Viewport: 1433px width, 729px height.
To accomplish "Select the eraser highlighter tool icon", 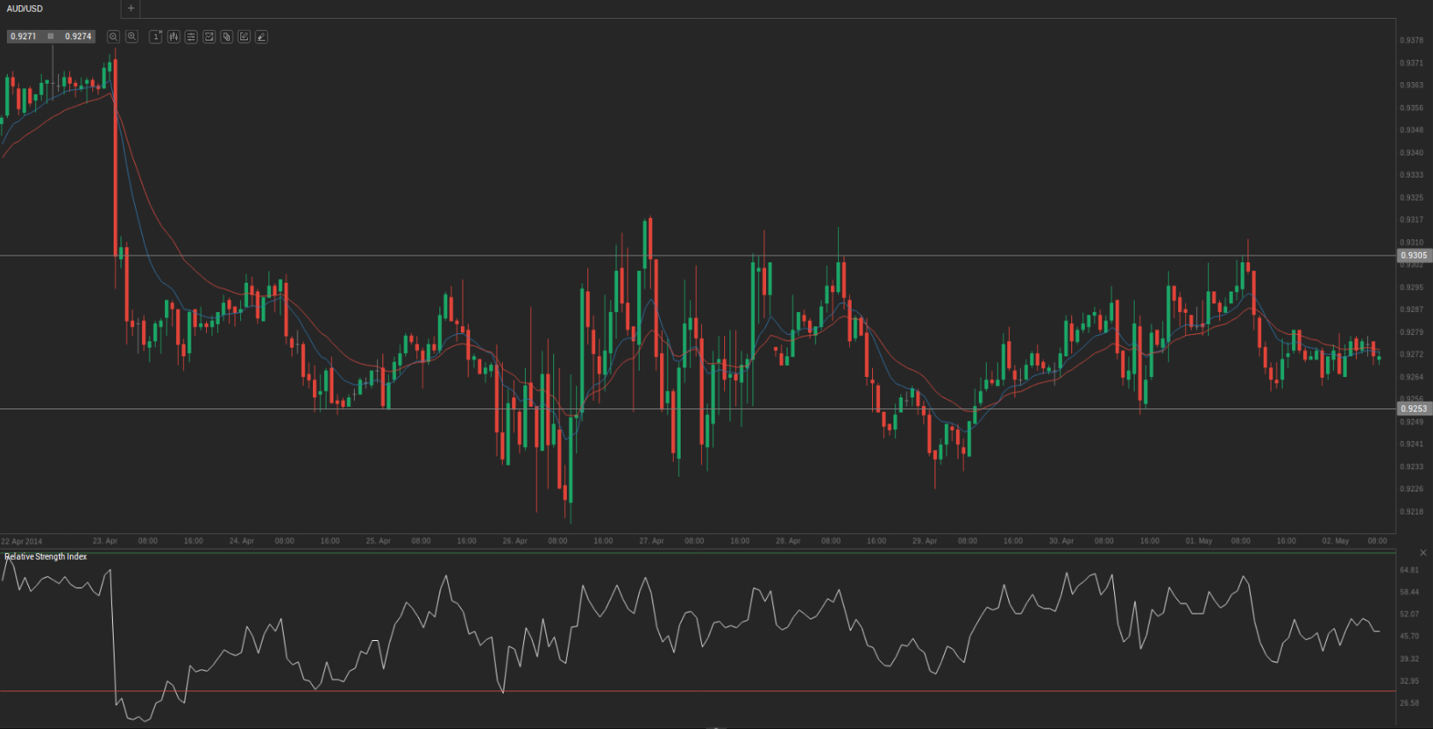I will click(x=262, y=37).
